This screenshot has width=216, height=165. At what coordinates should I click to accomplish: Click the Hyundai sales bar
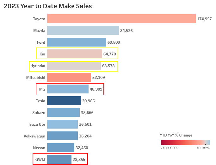click(x=74, y=66)
